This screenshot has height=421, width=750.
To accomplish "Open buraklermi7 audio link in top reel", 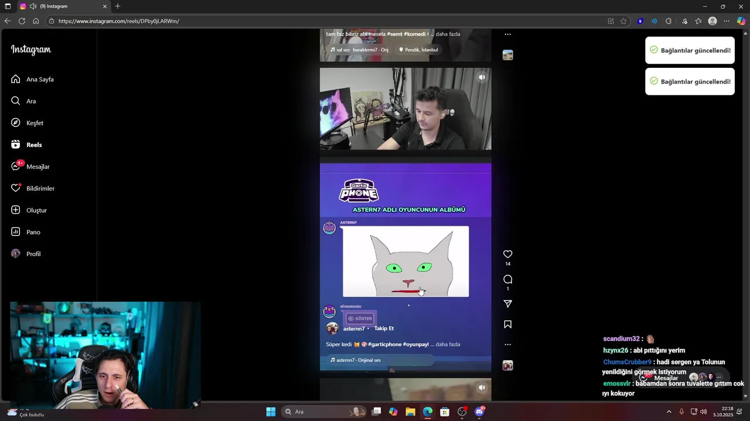I will 359,50.
